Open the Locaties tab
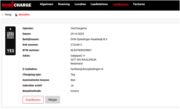Viewport: 180px width, 109px height. tap(80, 4)
